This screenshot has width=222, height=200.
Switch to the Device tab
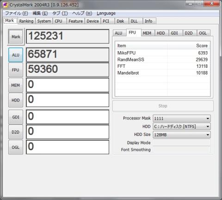(x=92, y=21)
